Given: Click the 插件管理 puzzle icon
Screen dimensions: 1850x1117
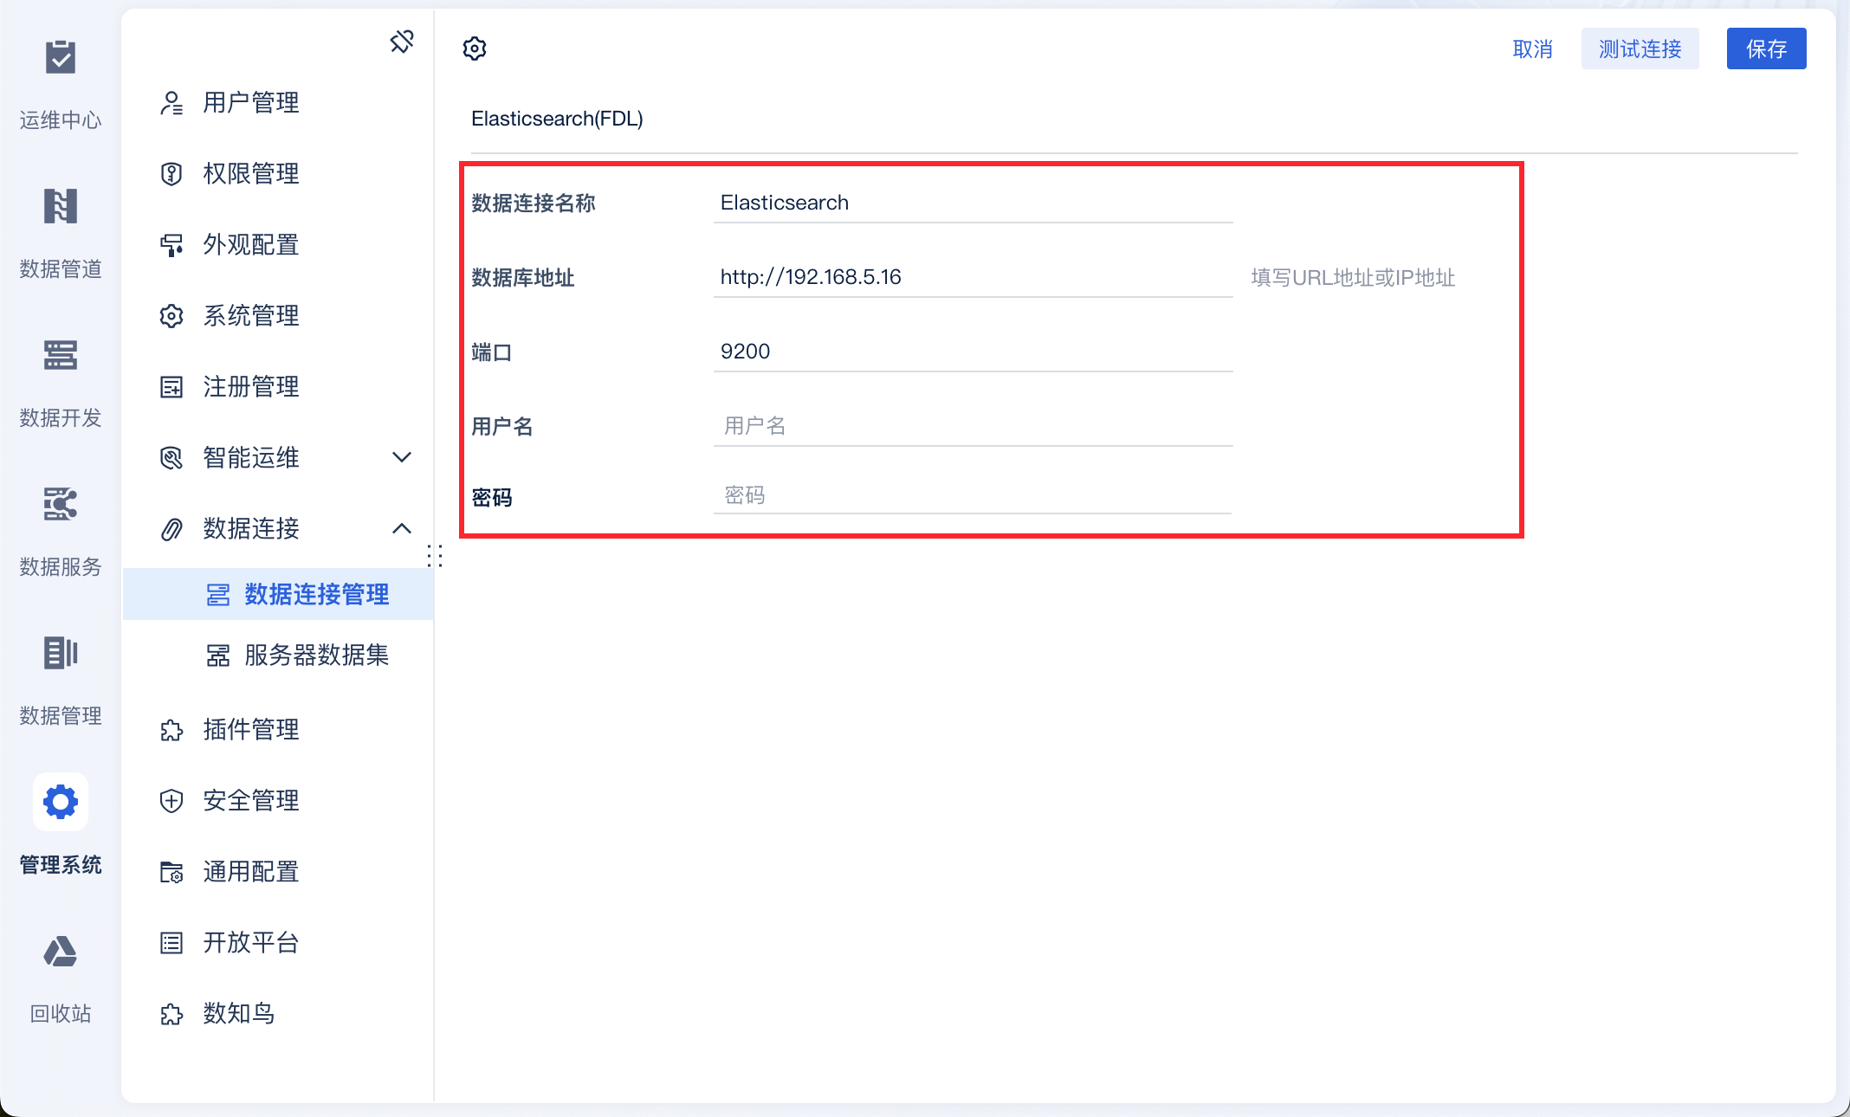Looking at the screenshot, I should click(x=171, y=730).
